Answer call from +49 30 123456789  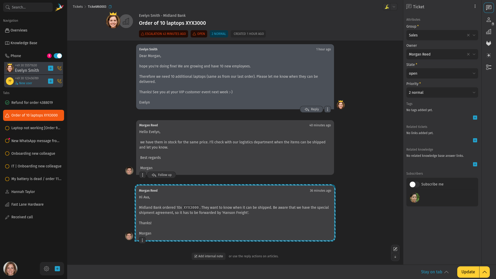point(59,81)
